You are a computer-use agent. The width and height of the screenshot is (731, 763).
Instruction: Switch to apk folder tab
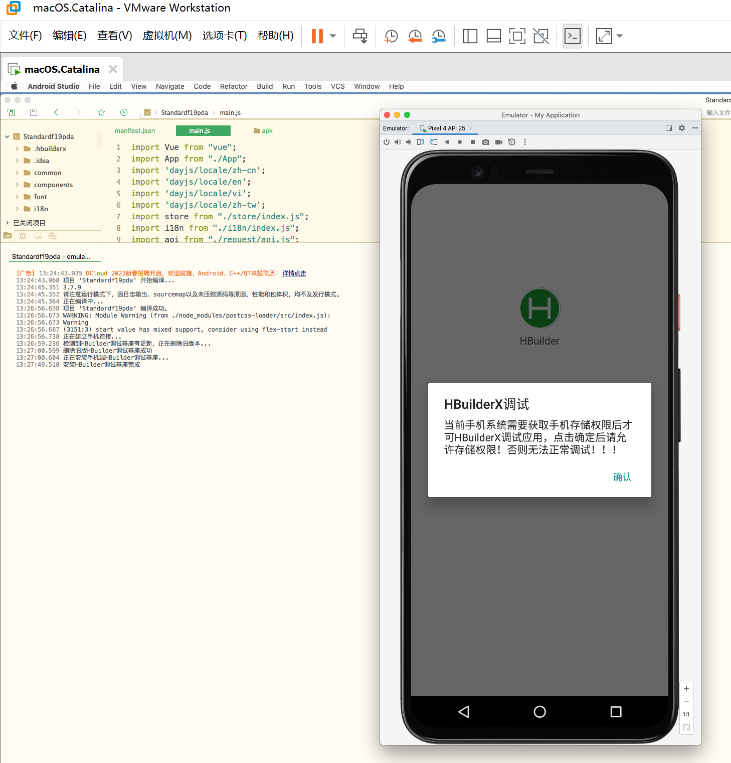(x=263, y=130)
